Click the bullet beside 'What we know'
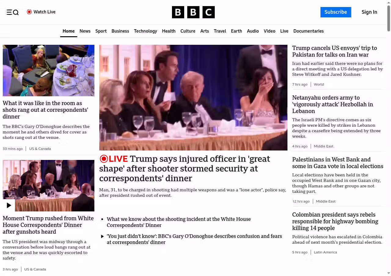Viewport: 391px width, 276px height. tap(102, 219)
